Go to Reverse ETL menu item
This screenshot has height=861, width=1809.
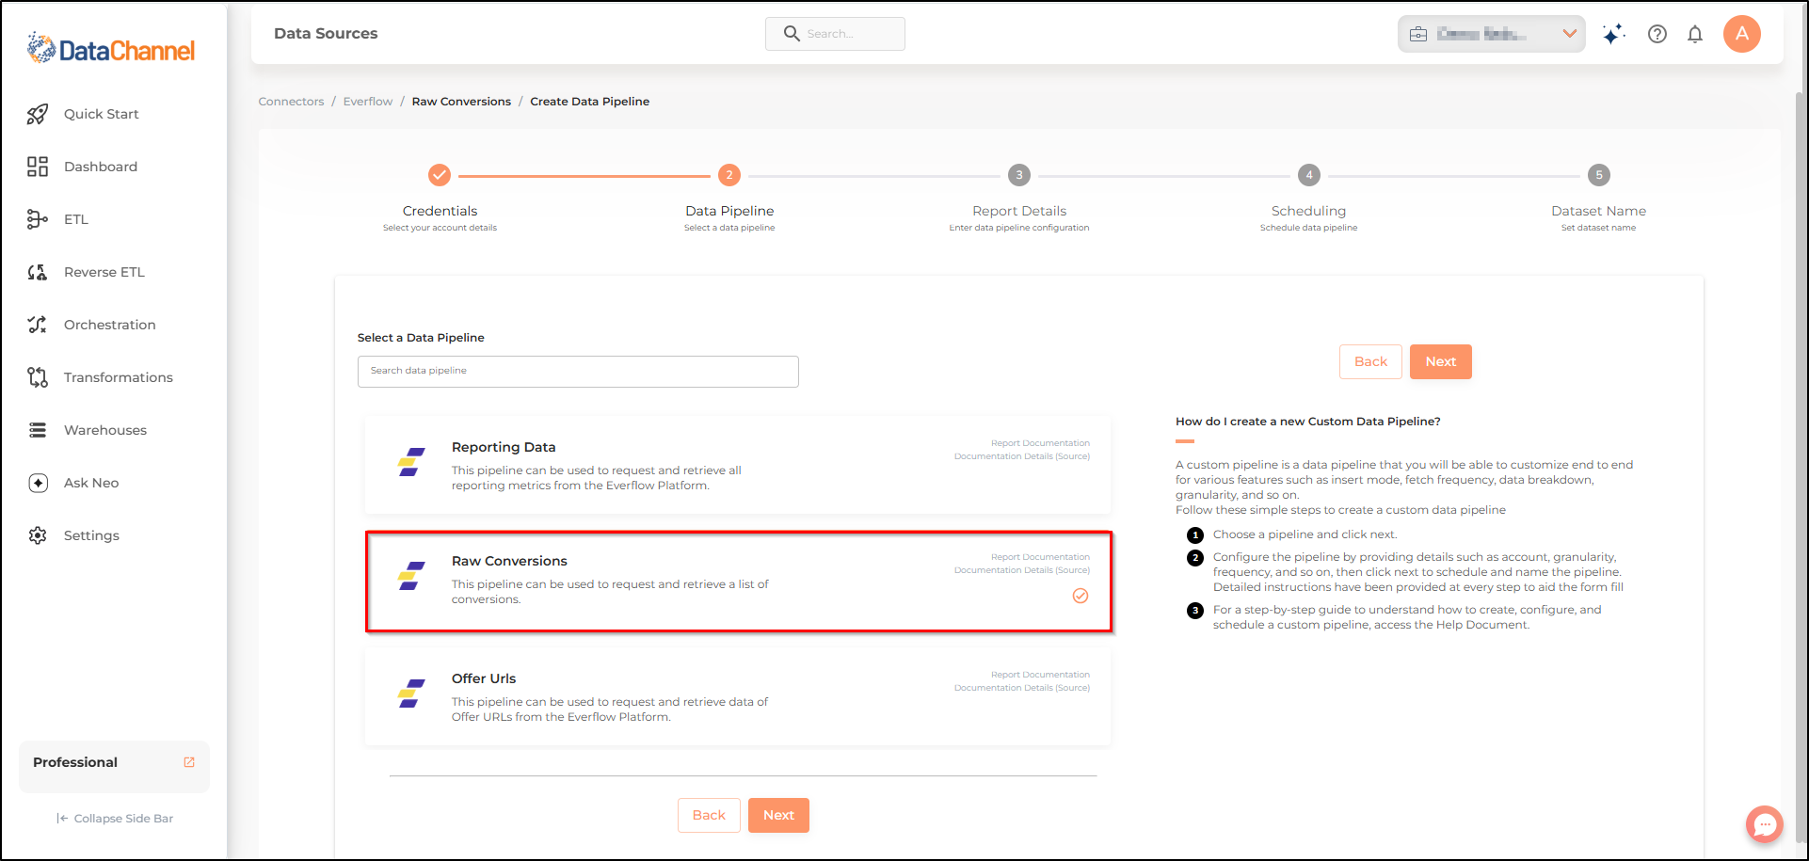[104, 272]
